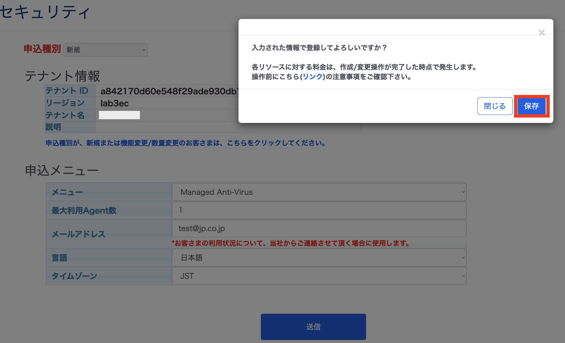Click the 送信 submit button
This screenshot has height=343, width=565.
tap(313, 327)
